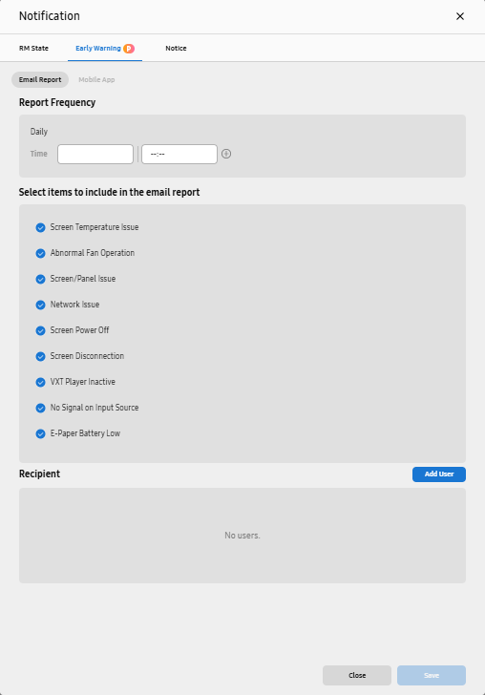The image size is (485, 695).
Task: Uncheck No Signal on Input Source
Action: coord(40,408)
